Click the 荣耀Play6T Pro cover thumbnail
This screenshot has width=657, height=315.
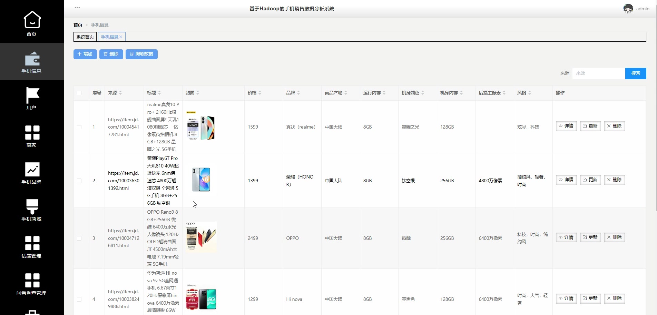201,180
